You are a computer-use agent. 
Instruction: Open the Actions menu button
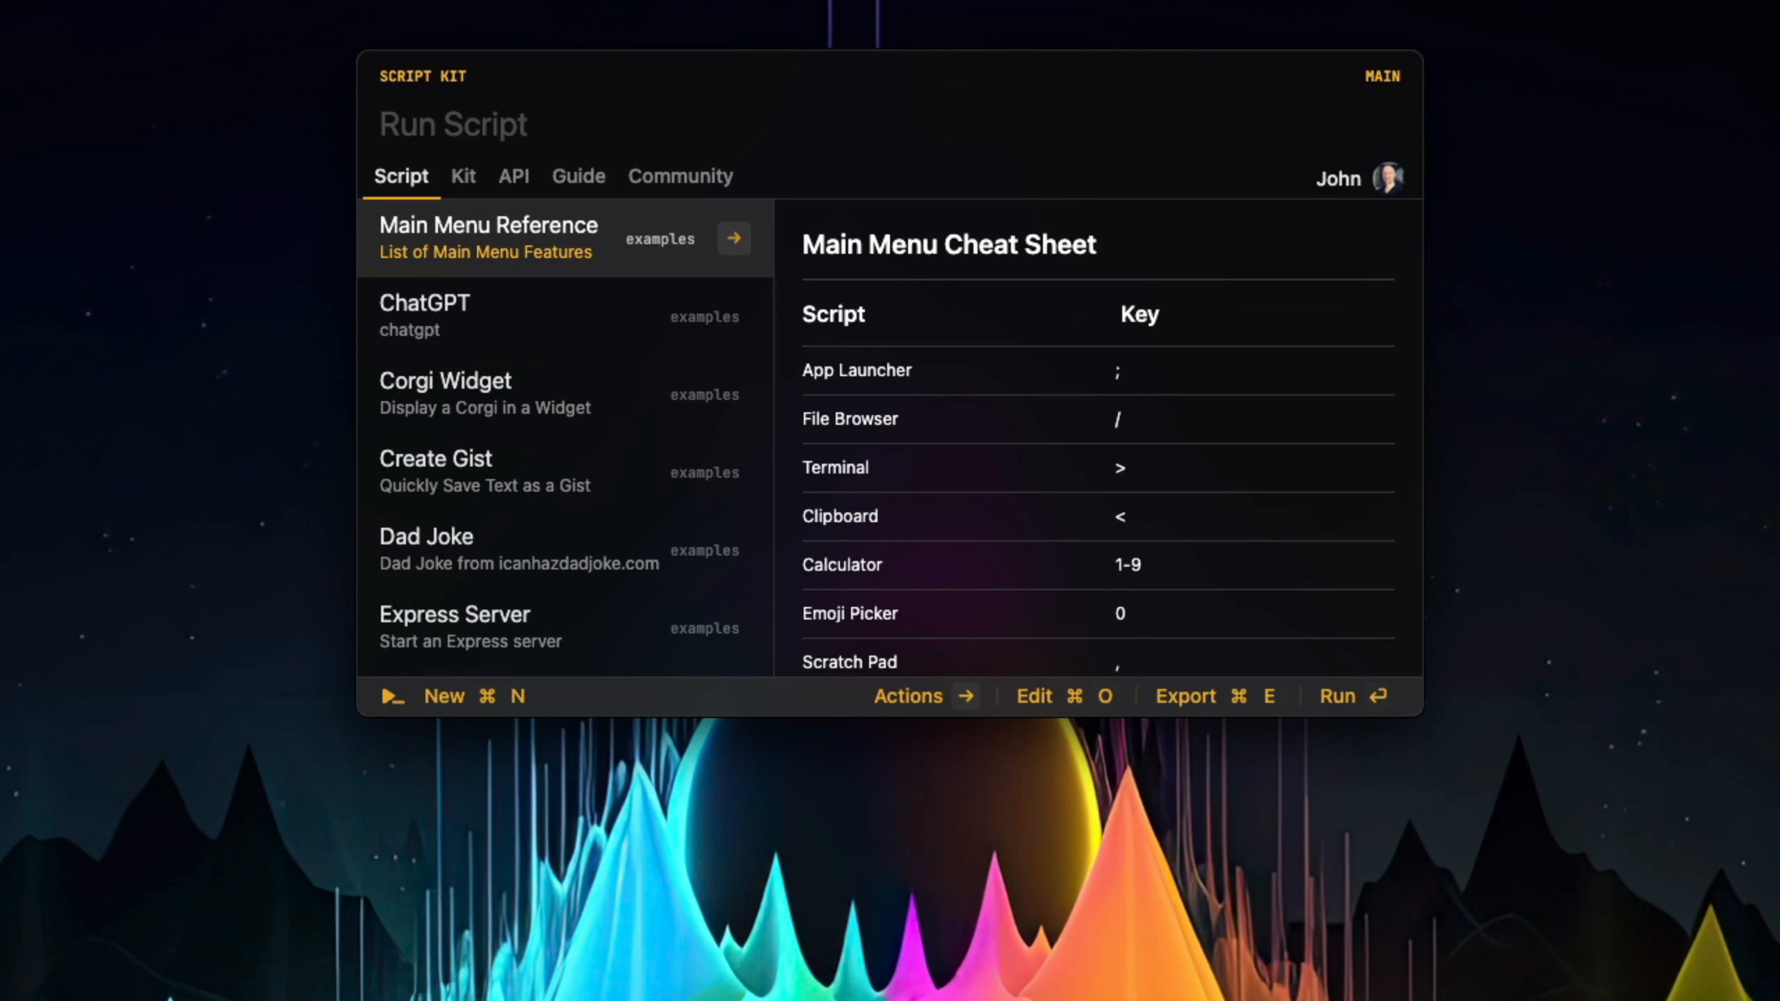[925, 696]
